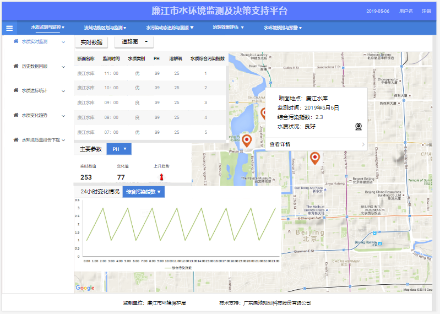Open 流域功能区划与监测 top menu
440x314 pixels.
105,28
